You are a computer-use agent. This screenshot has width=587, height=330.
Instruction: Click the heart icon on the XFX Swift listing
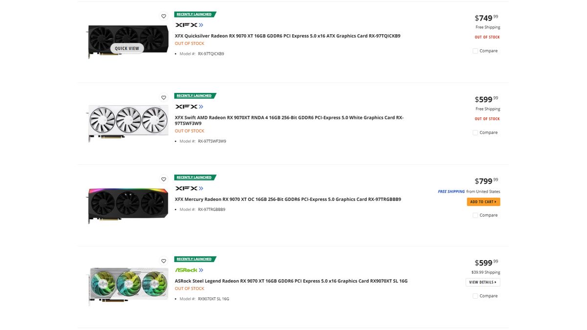point(164,97)
